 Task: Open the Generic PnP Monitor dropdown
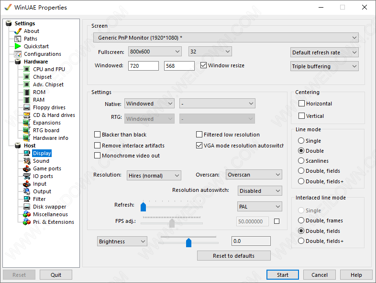[x=226, y=38]
